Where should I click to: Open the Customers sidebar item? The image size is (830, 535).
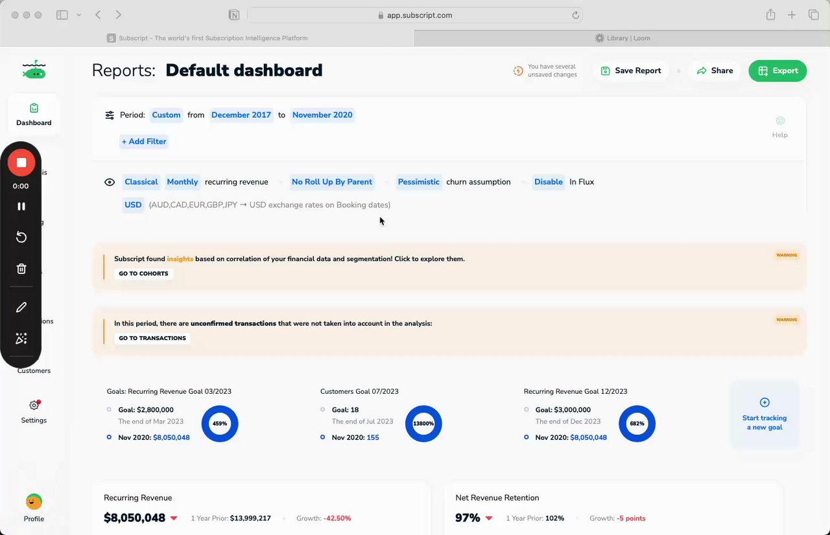(34, 370)
